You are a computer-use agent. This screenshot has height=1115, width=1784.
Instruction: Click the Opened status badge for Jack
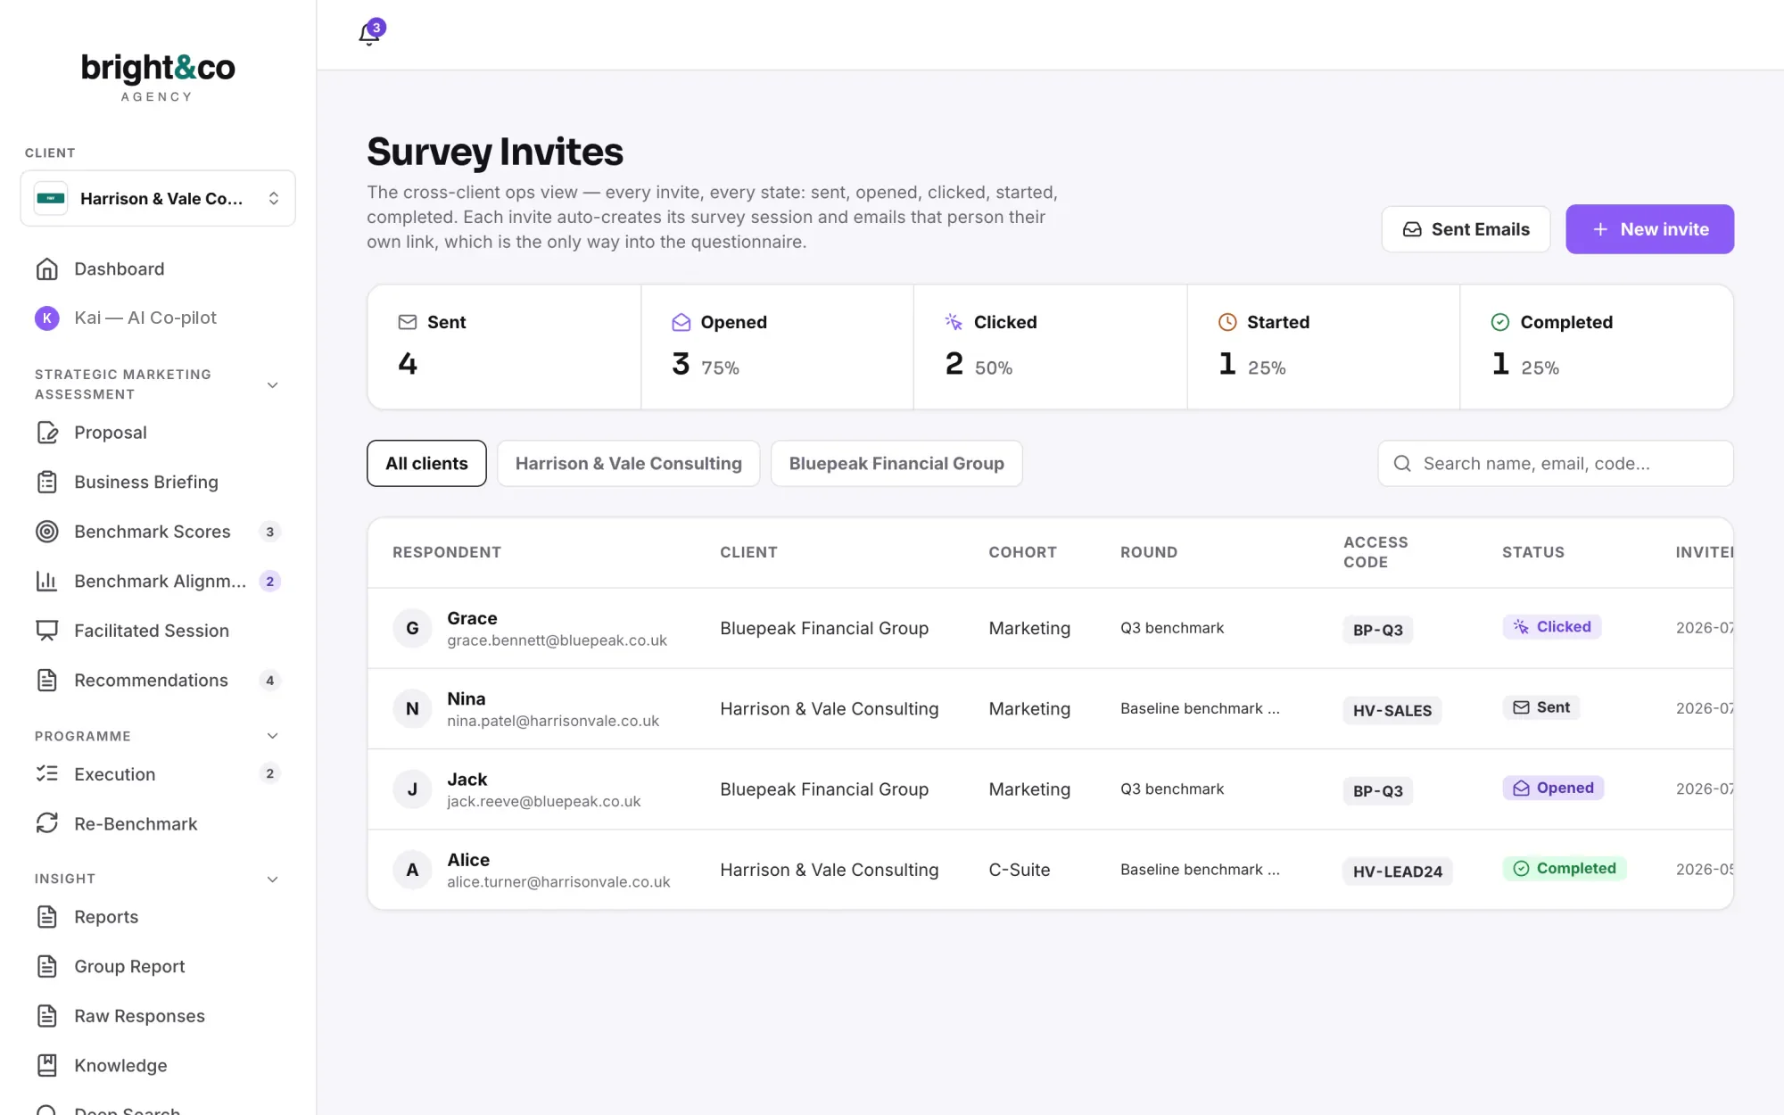point(1553,788)
